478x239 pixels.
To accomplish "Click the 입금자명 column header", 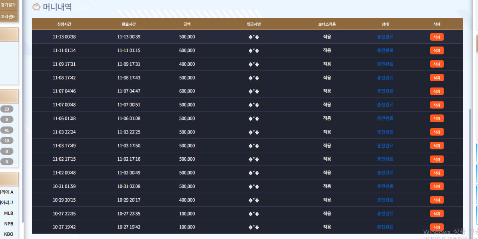I will 254,24.
